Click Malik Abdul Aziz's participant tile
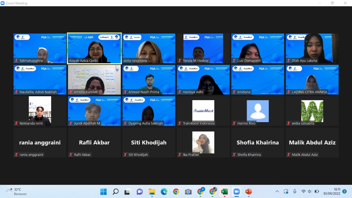This screenshot has height=198, width=352. tap(312, 142)
